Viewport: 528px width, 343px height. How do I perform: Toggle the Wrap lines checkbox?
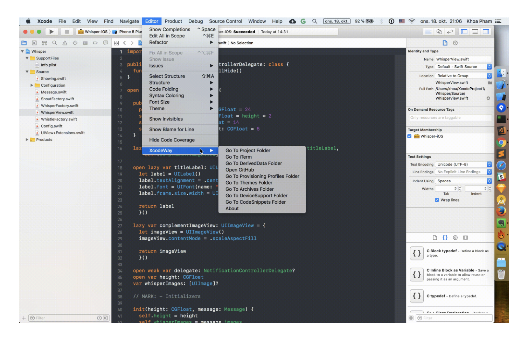[x=437, y=200]
